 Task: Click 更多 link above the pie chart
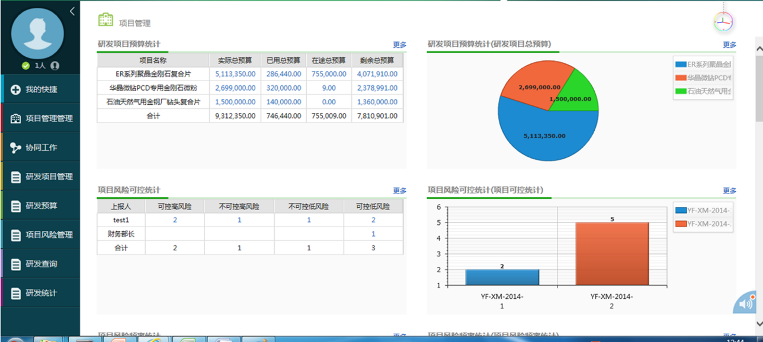click(x=729, y=45)
